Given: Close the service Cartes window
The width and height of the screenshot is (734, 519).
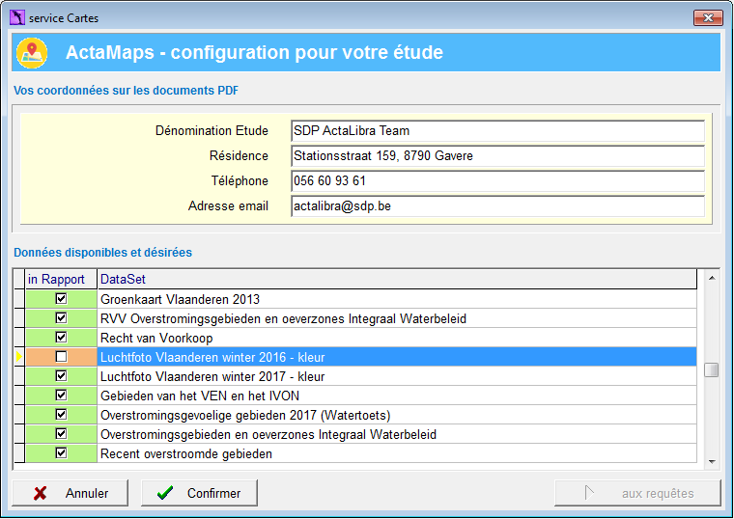Looking at the screenshot, I should pyautogui.click(x=708, y=17).
